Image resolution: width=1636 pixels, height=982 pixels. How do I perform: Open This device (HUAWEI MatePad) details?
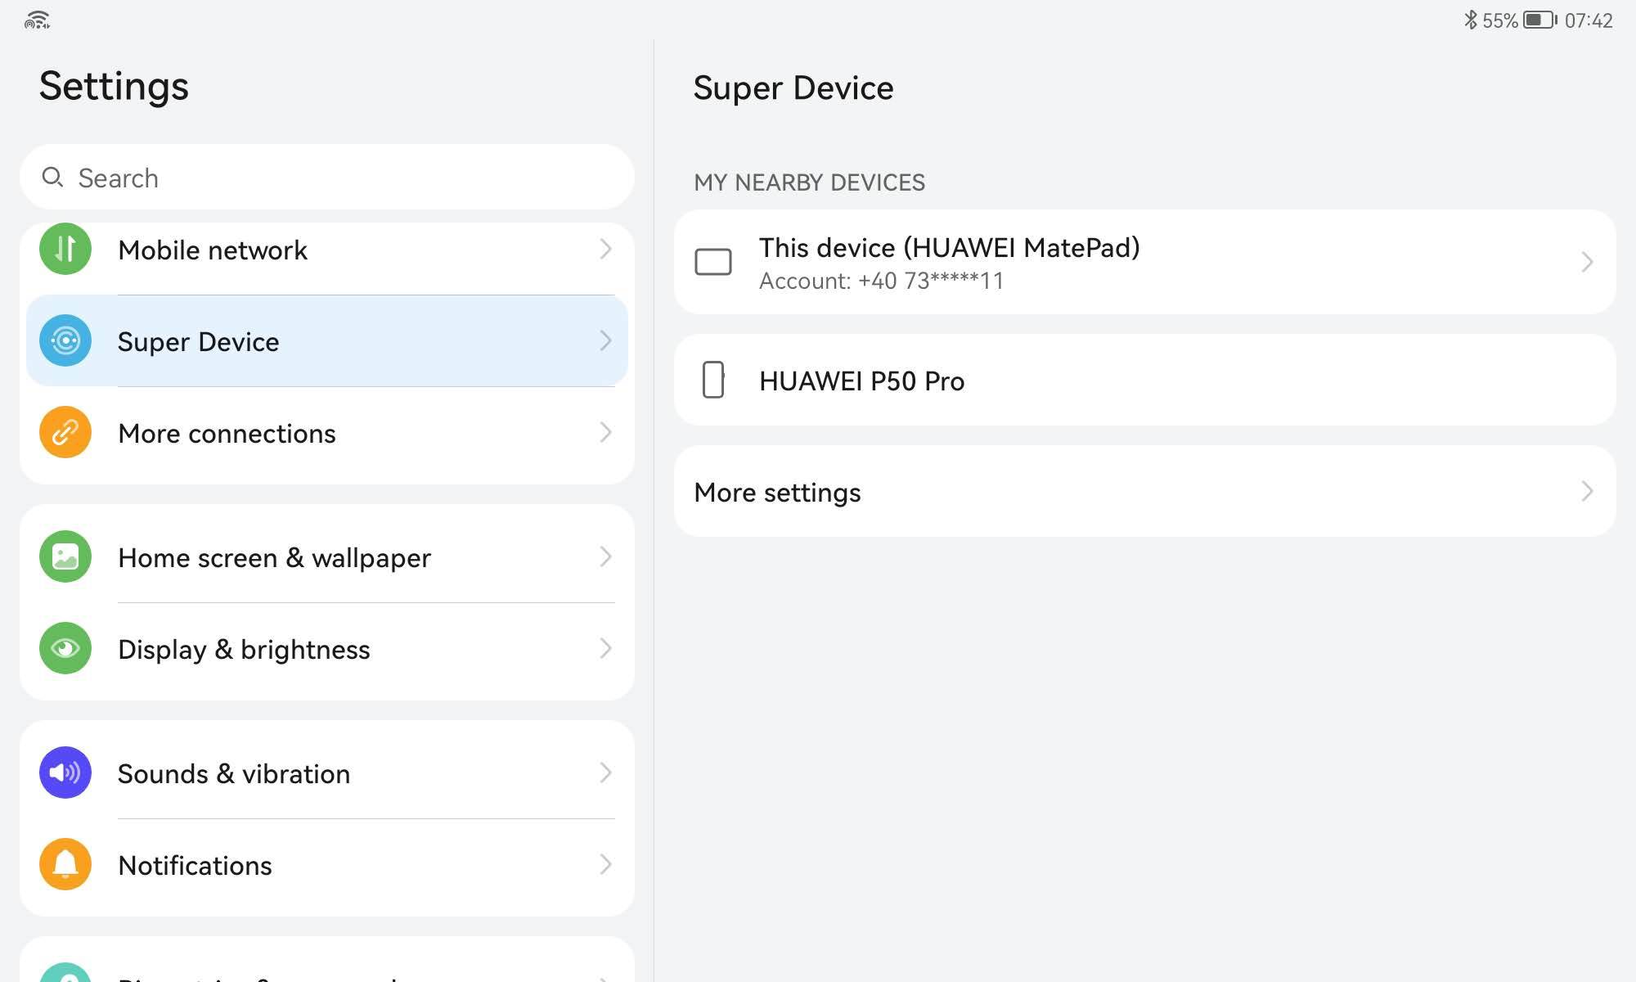pyautogui.click(x=949, y=249)
